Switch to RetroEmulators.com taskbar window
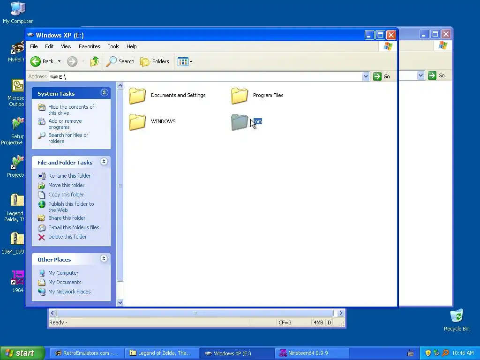The width and height of the screenshot is (480, 360). point(87,353)
